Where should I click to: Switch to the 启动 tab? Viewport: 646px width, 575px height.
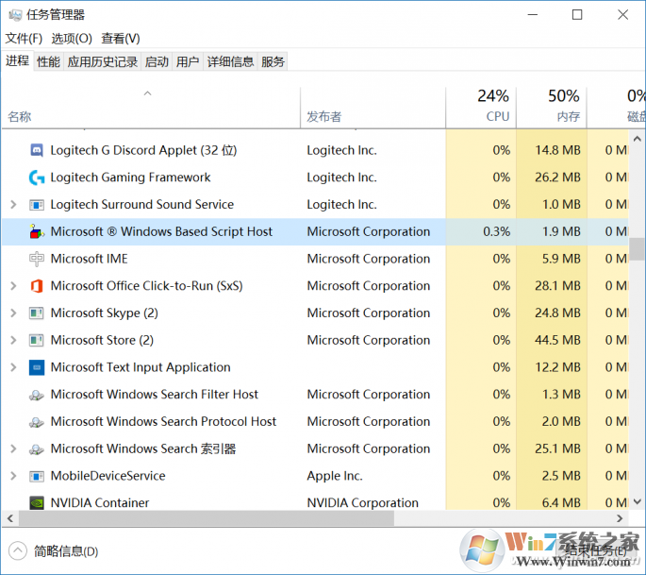tap(157, 62)
